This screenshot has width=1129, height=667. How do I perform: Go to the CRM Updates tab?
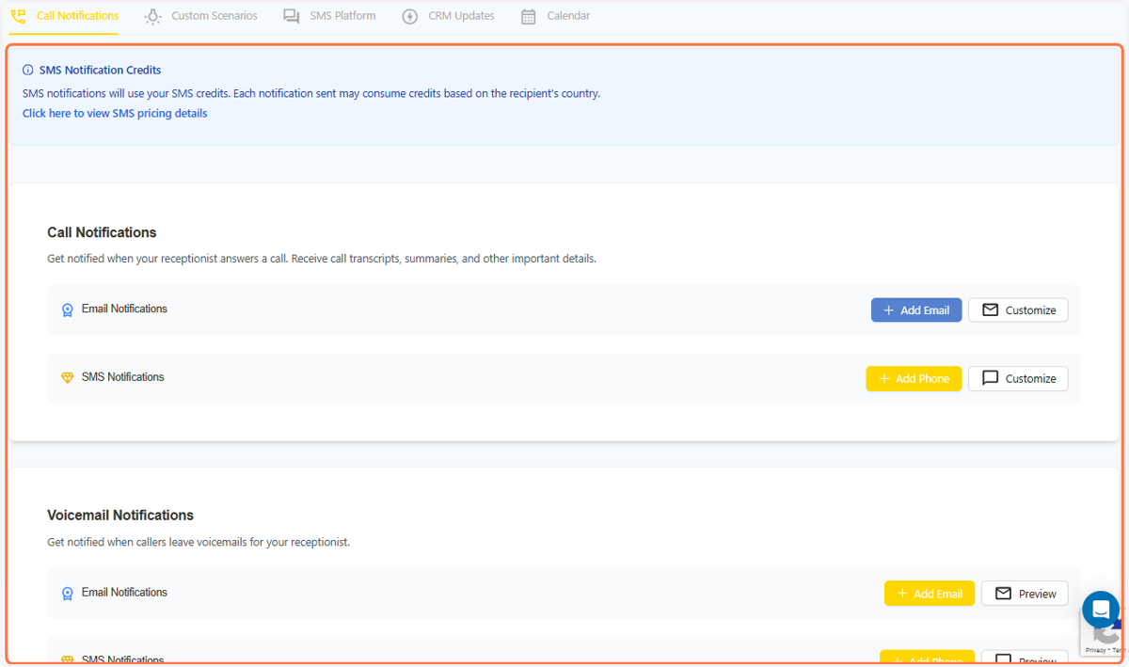point(448,16)
